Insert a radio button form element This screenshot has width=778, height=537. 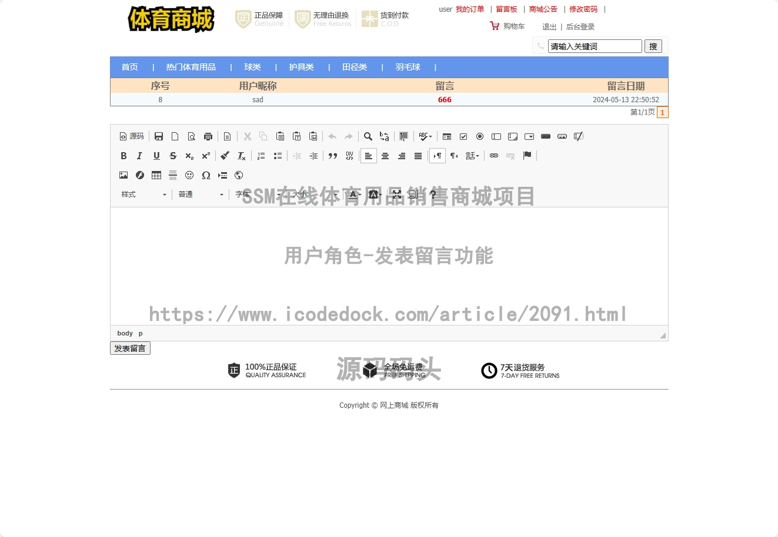pyautogui.click(x=480, y=136)
